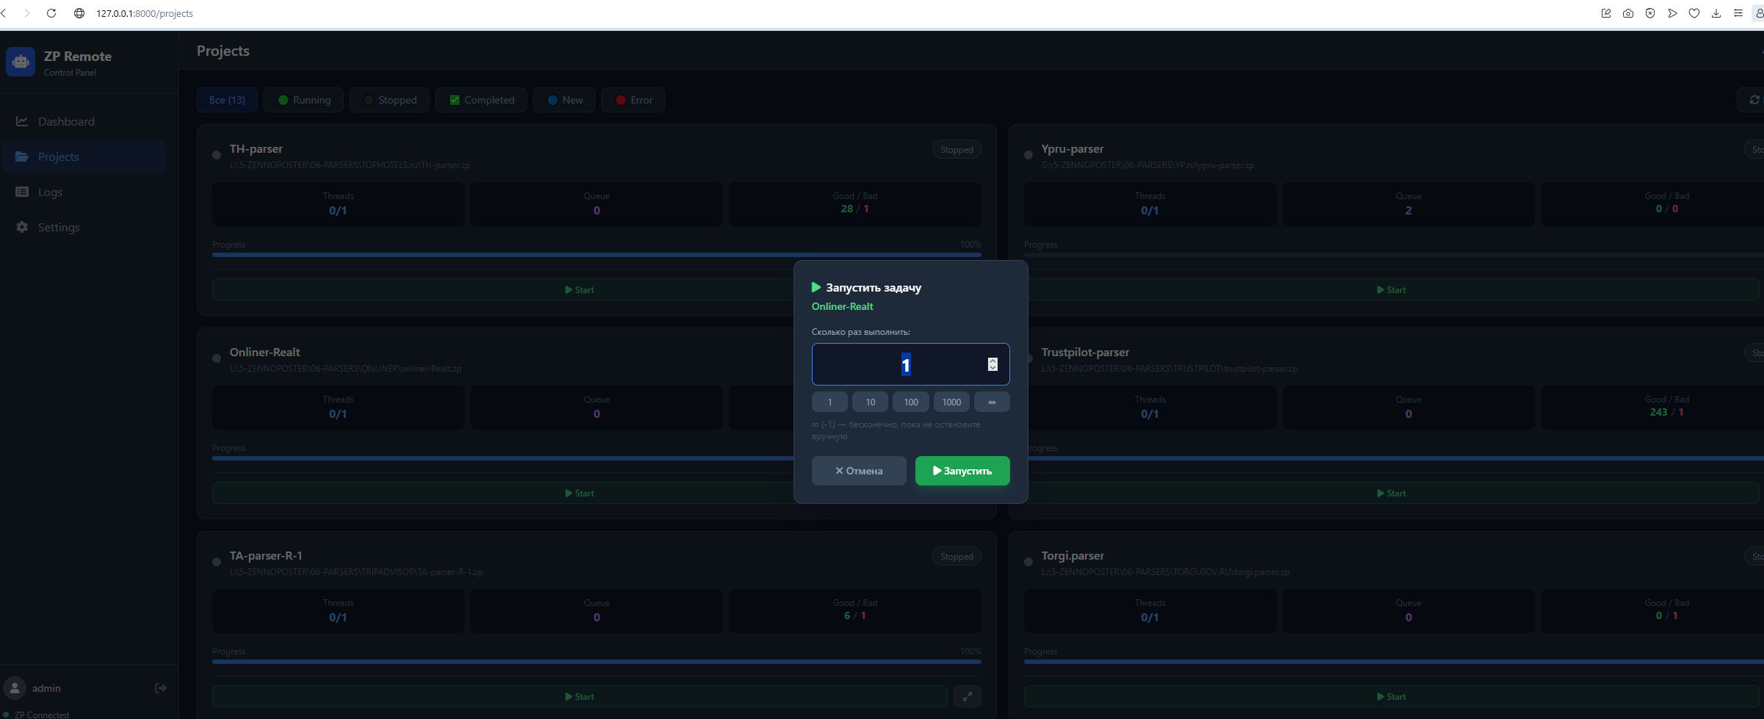Image resolution: width=1764 pixels, height=719 pixels.
Task: Choose the 10 preset in the dialog
Action: pyautogui.click(x=870, y=402)
